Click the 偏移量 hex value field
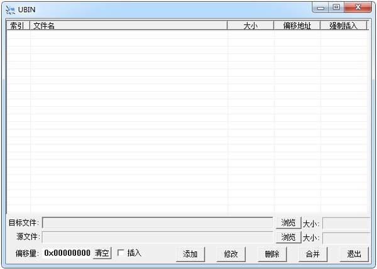The image size is (377, 269). pyautogui.click(x=67, y=253)
